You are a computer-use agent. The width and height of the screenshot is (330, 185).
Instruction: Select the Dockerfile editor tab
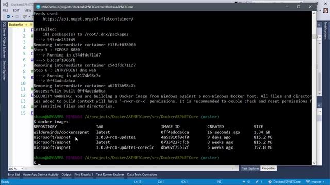coord(16,25)
